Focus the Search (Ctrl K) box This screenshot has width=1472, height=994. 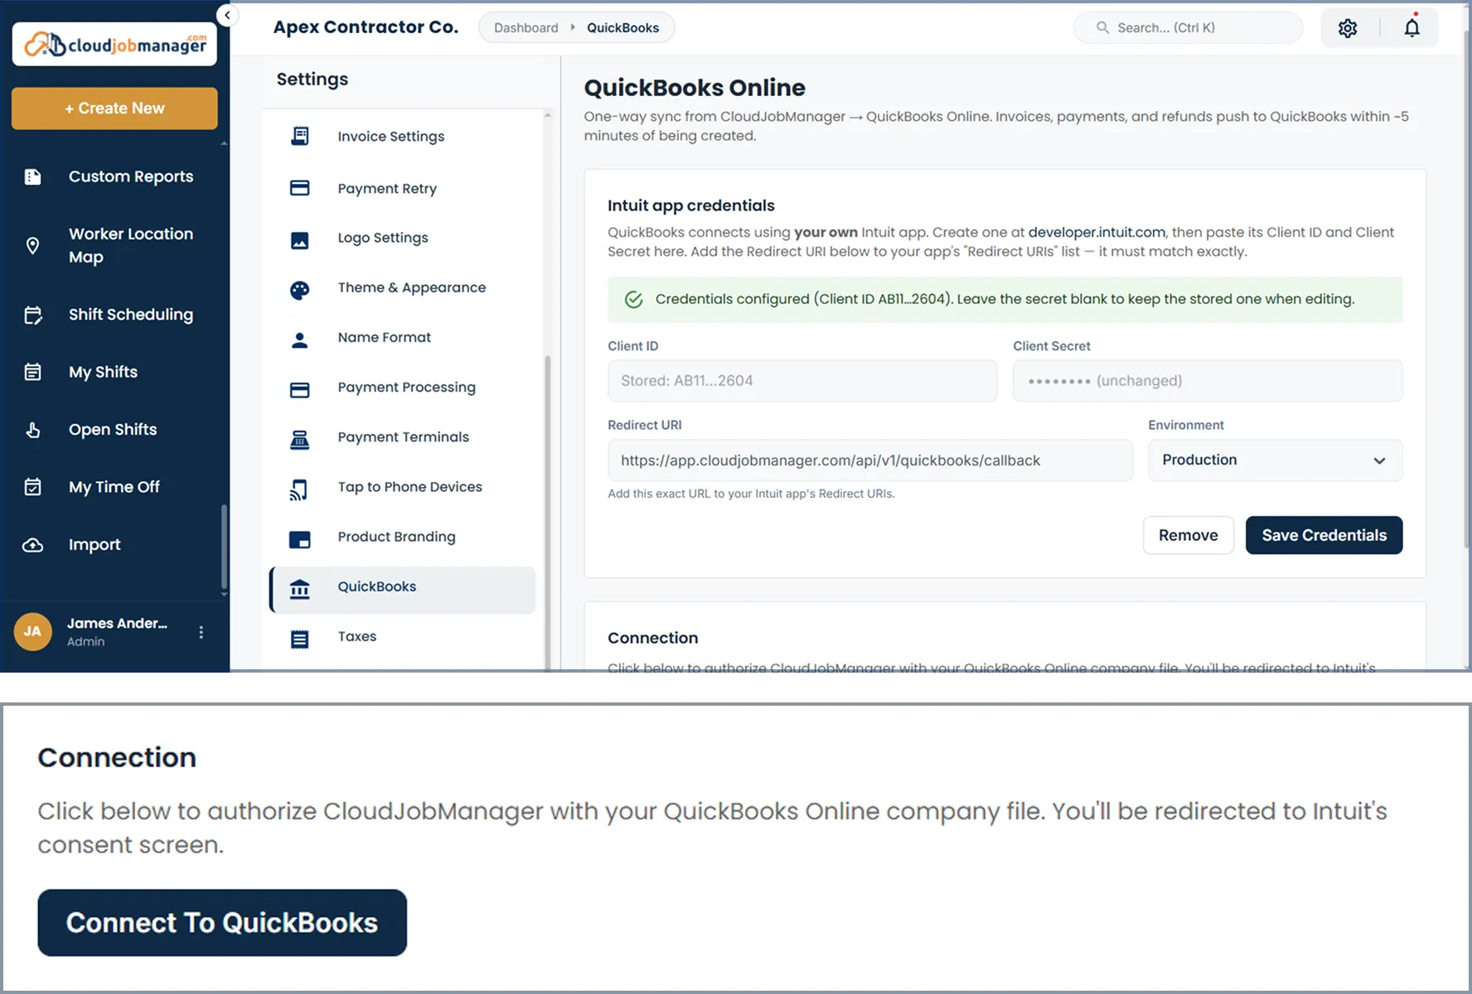coord(1188,27)
